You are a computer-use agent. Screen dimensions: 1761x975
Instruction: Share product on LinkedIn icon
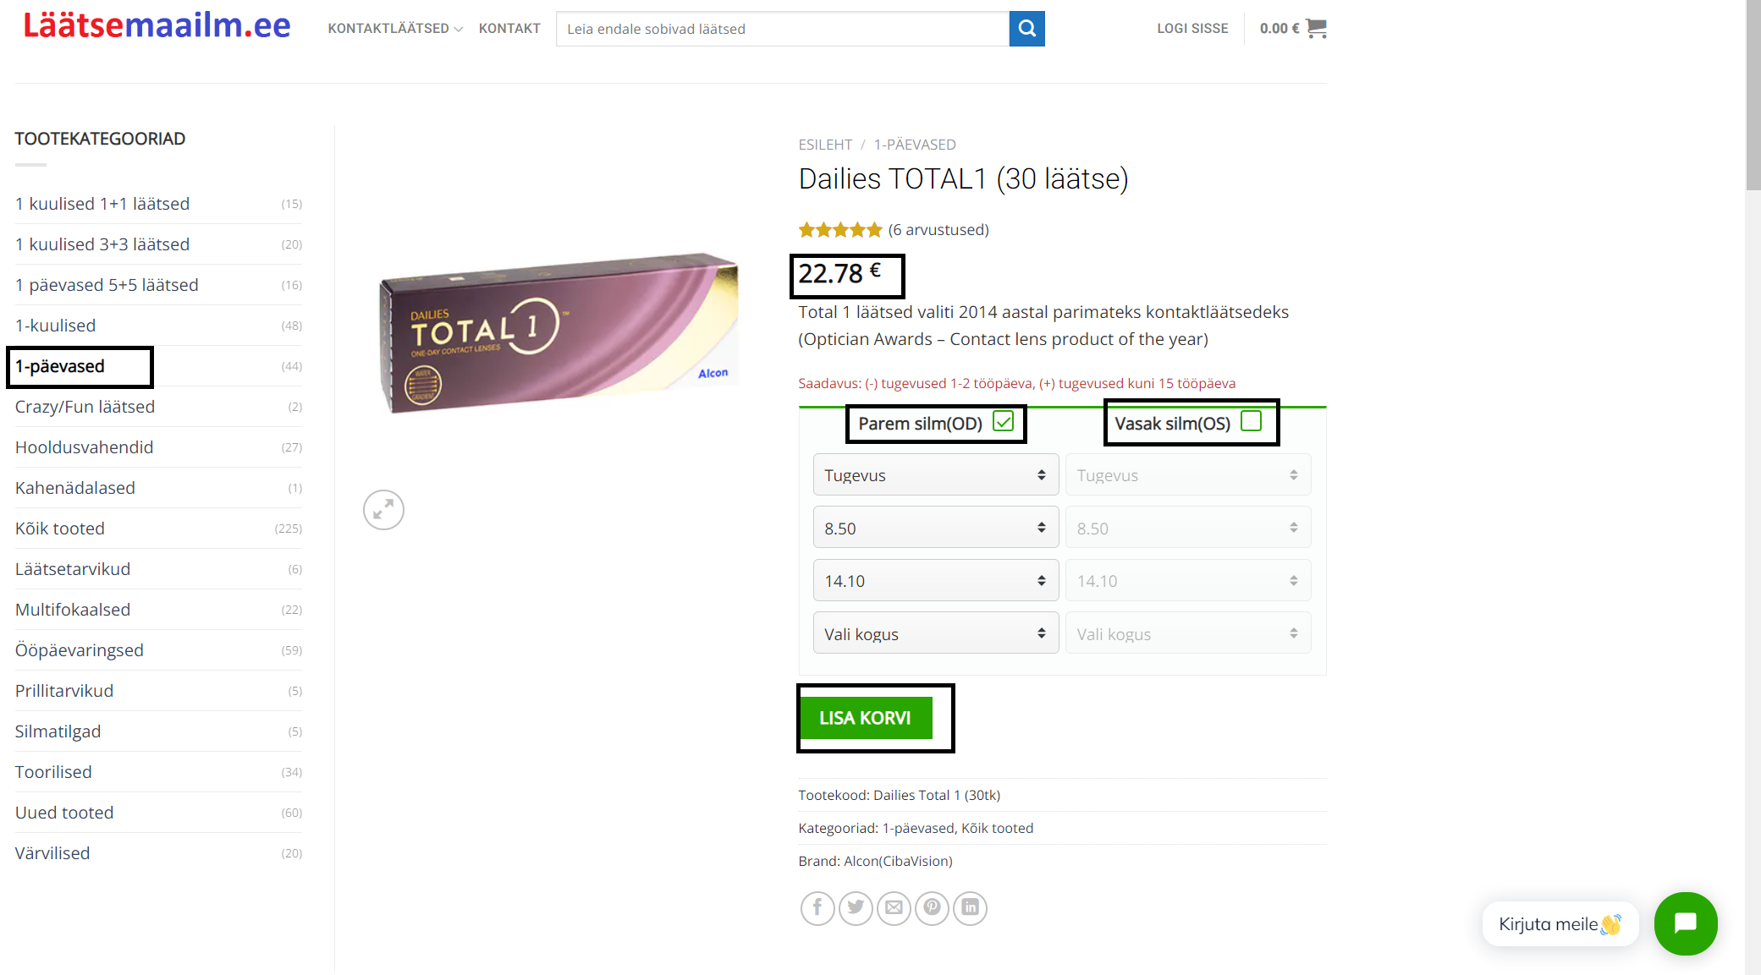[x=970, y=908]
